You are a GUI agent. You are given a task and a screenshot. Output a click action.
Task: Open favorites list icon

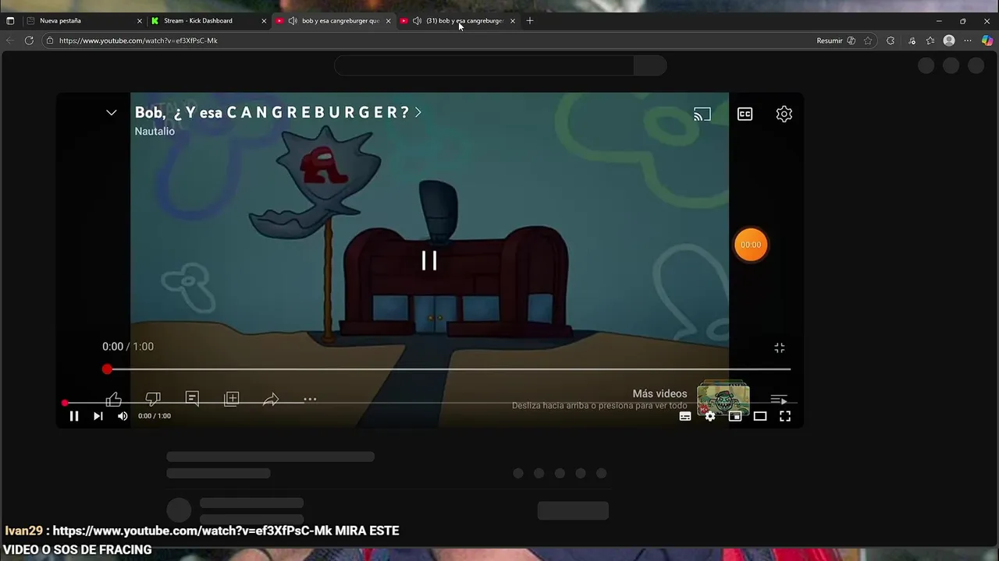pyautogui.click(x=930, y=41)
